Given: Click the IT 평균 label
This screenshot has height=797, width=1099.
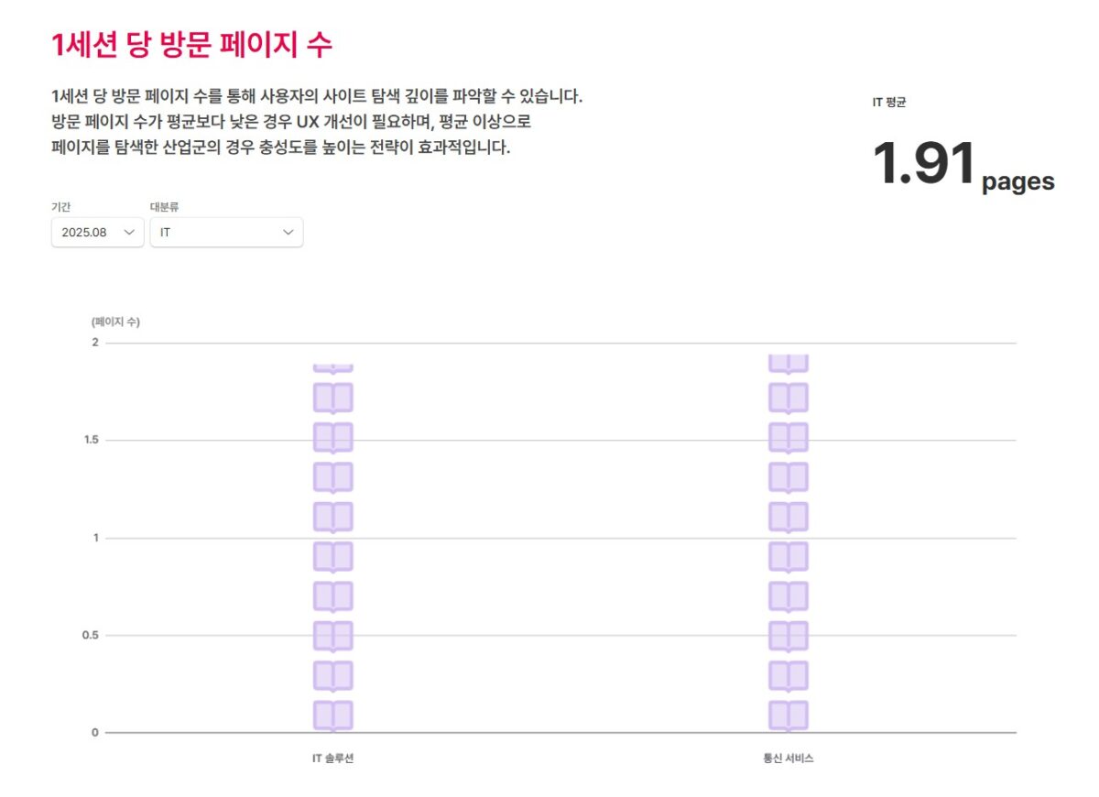Looking at the screenshot, I should click(888, 103).
